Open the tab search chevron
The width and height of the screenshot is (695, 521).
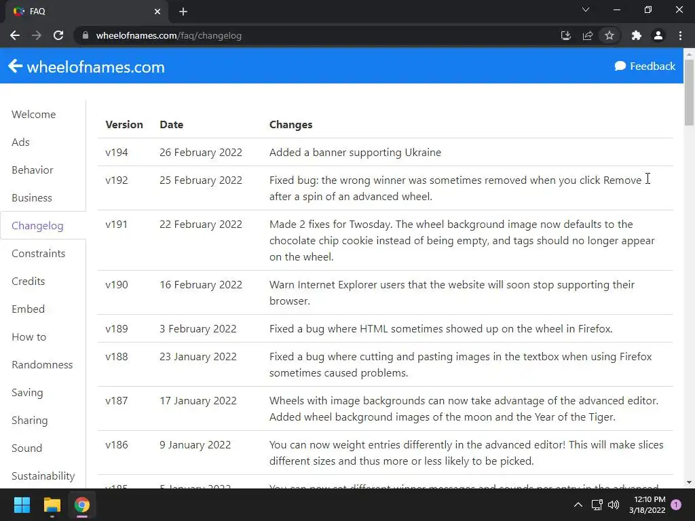pos(586,9)
